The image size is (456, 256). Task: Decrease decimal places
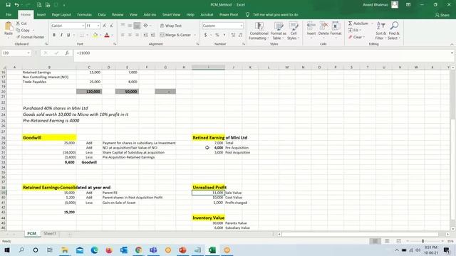coord(240,35)
